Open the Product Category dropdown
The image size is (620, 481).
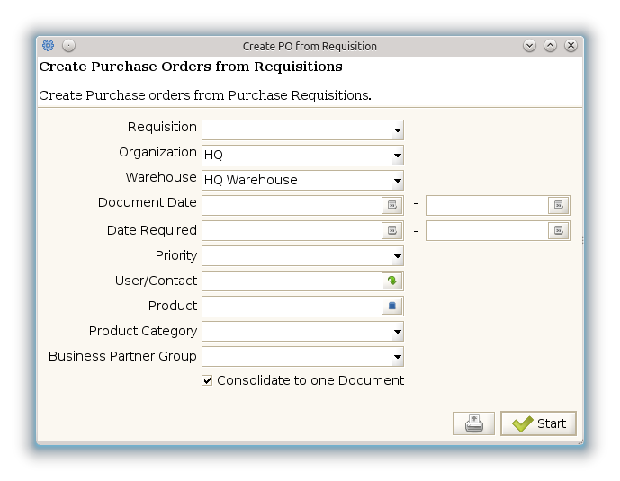point(397,331)
